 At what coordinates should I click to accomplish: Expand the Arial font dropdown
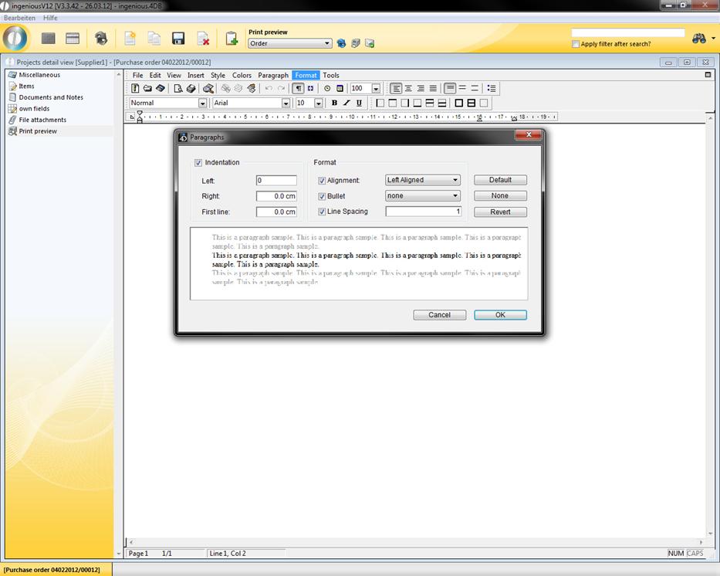click(286, 103)
